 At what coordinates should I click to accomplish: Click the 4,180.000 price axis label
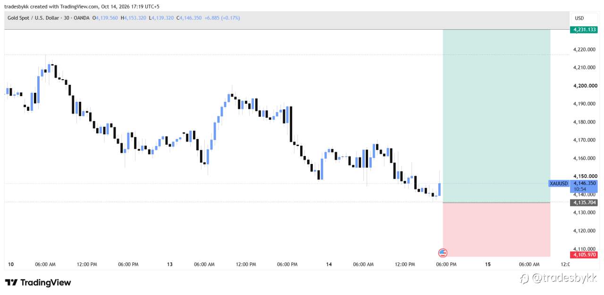point(585,122)
